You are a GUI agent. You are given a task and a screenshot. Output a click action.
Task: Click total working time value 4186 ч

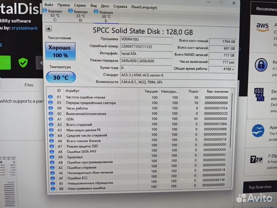pos(222,69)
